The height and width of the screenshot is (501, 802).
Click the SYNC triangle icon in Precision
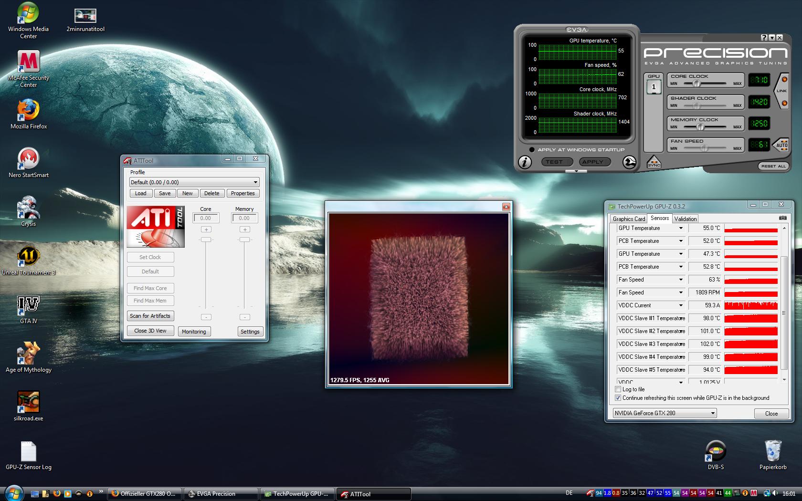point(654,162)
